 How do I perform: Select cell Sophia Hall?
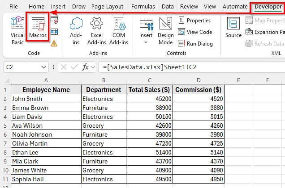pos(46,179)
